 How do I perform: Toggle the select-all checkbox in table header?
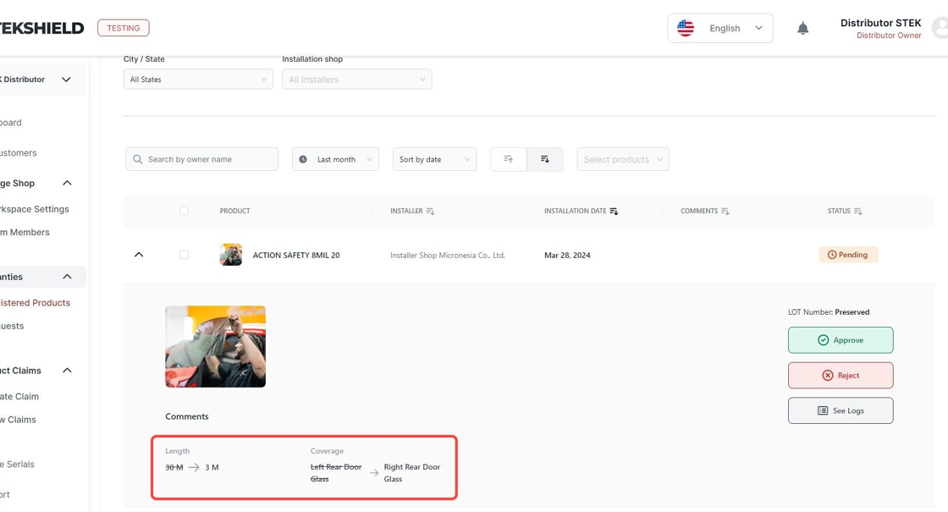click(x=184, y=211)
